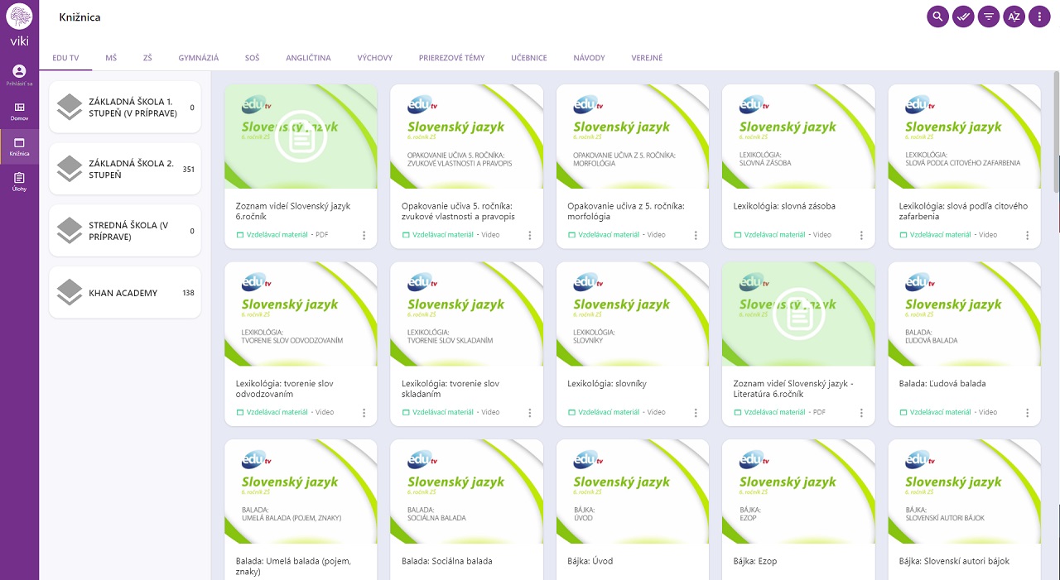Open options menu for Opakovanie morfológia card
This screenshot has height=580, width=1060.
(696, 235)
